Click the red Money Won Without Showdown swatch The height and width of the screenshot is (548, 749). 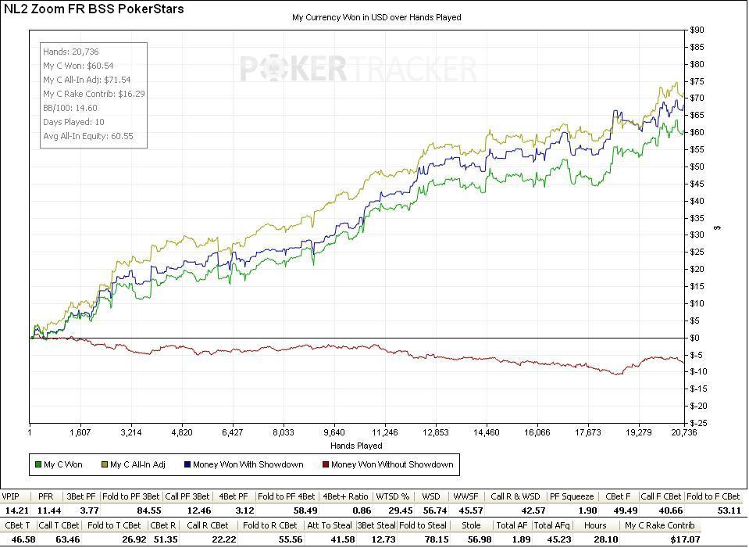(x=326, y=464)
